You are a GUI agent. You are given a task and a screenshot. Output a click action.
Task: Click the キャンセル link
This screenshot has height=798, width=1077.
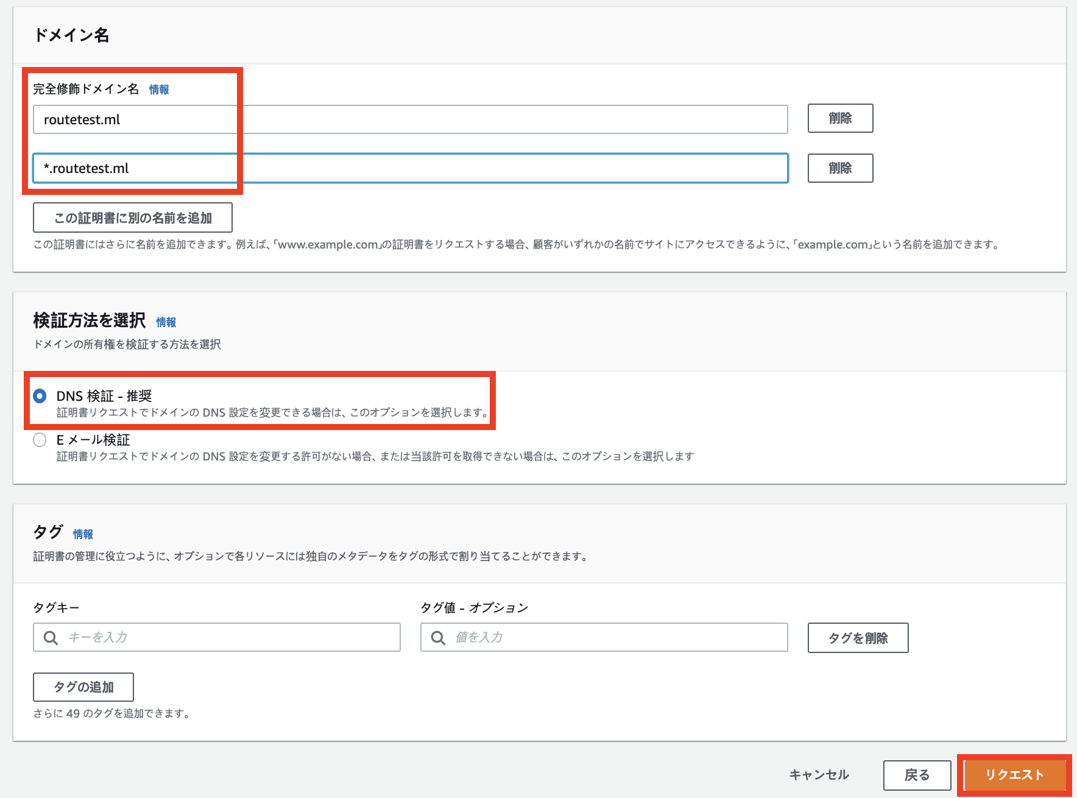pyautogui.click(x=819, y=775)
